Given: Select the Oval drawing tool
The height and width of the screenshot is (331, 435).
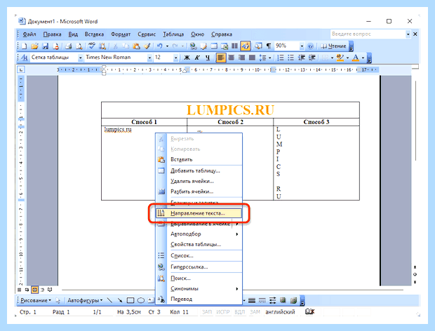Looking at the screenshot, I should (141, 301).
